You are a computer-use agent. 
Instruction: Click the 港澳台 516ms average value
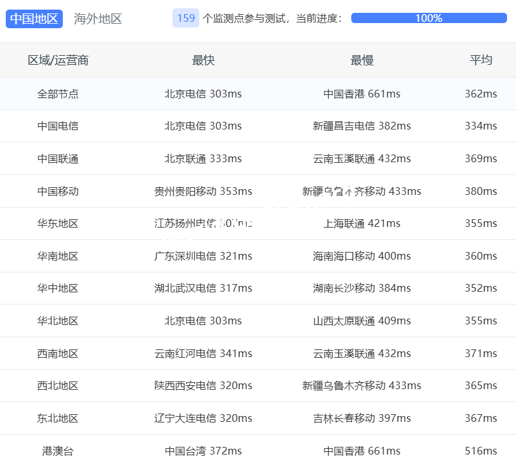[x=481, y=451]
